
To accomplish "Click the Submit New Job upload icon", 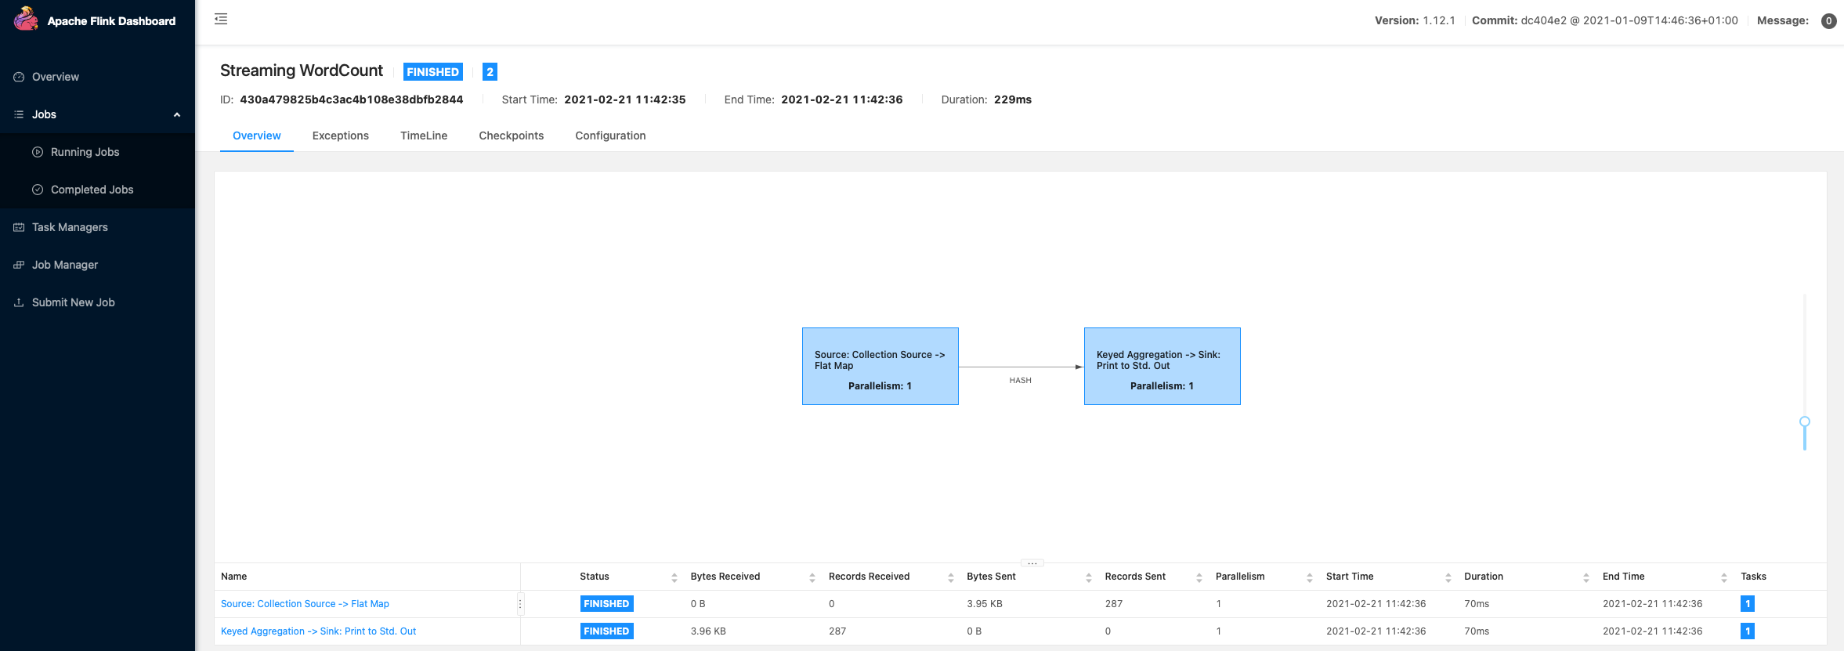I will click(19, 302).
